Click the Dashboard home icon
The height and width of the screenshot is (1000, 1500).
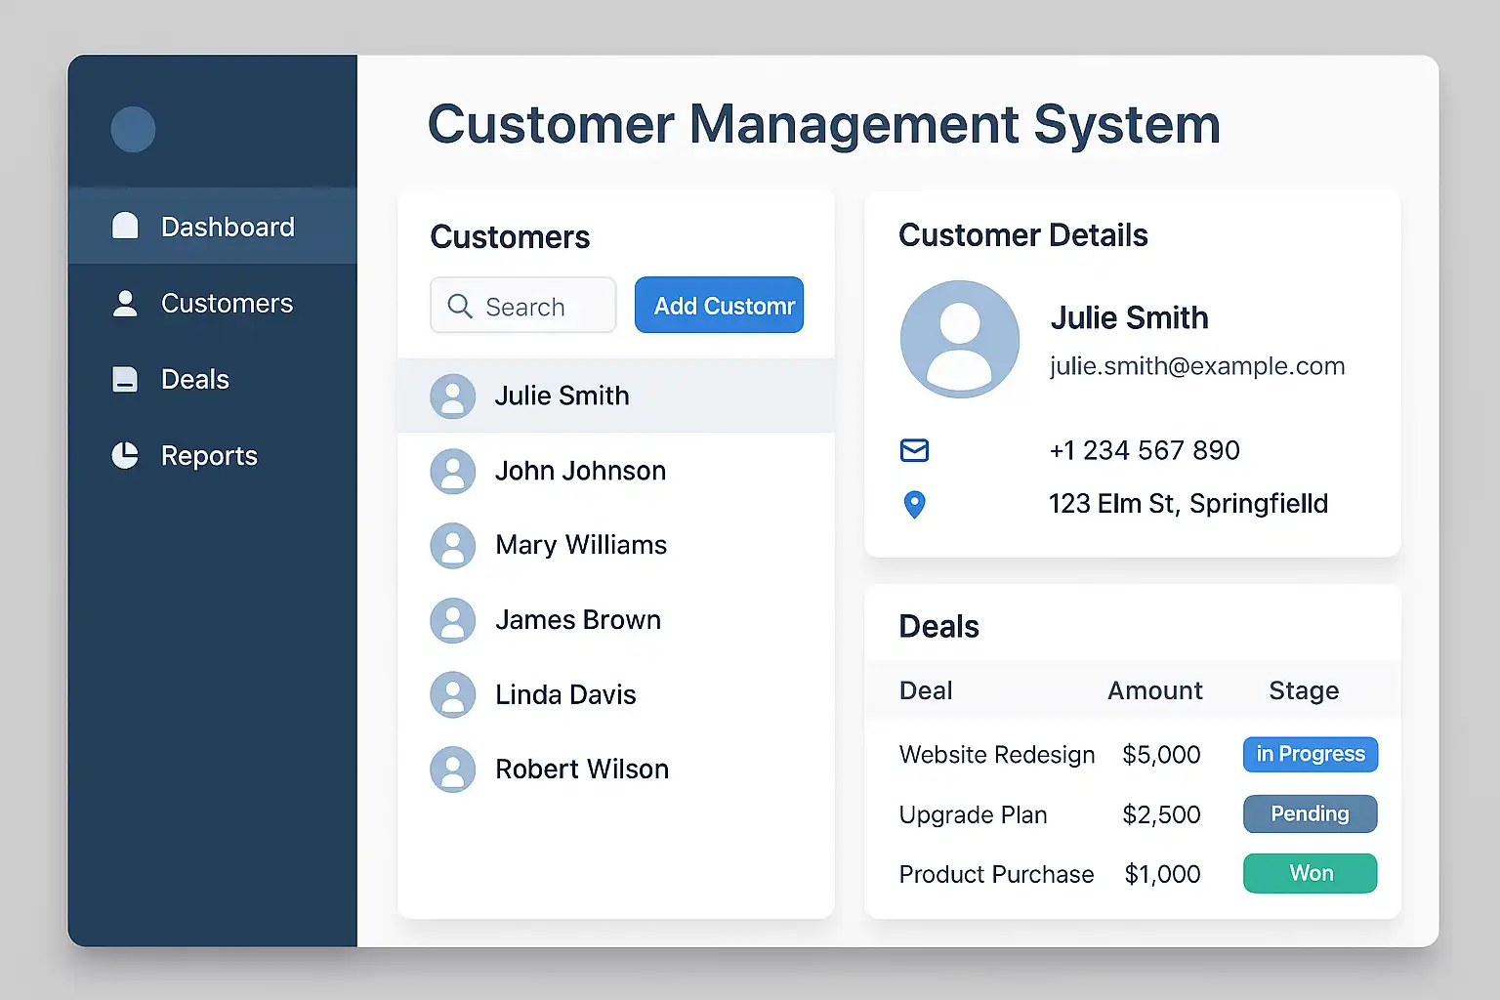click(125, 226)
